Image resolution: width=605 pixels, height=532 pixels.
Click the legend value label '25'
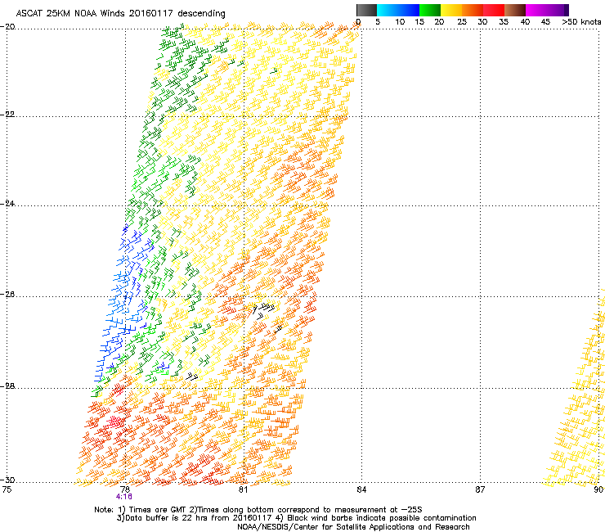click(462, 22)
